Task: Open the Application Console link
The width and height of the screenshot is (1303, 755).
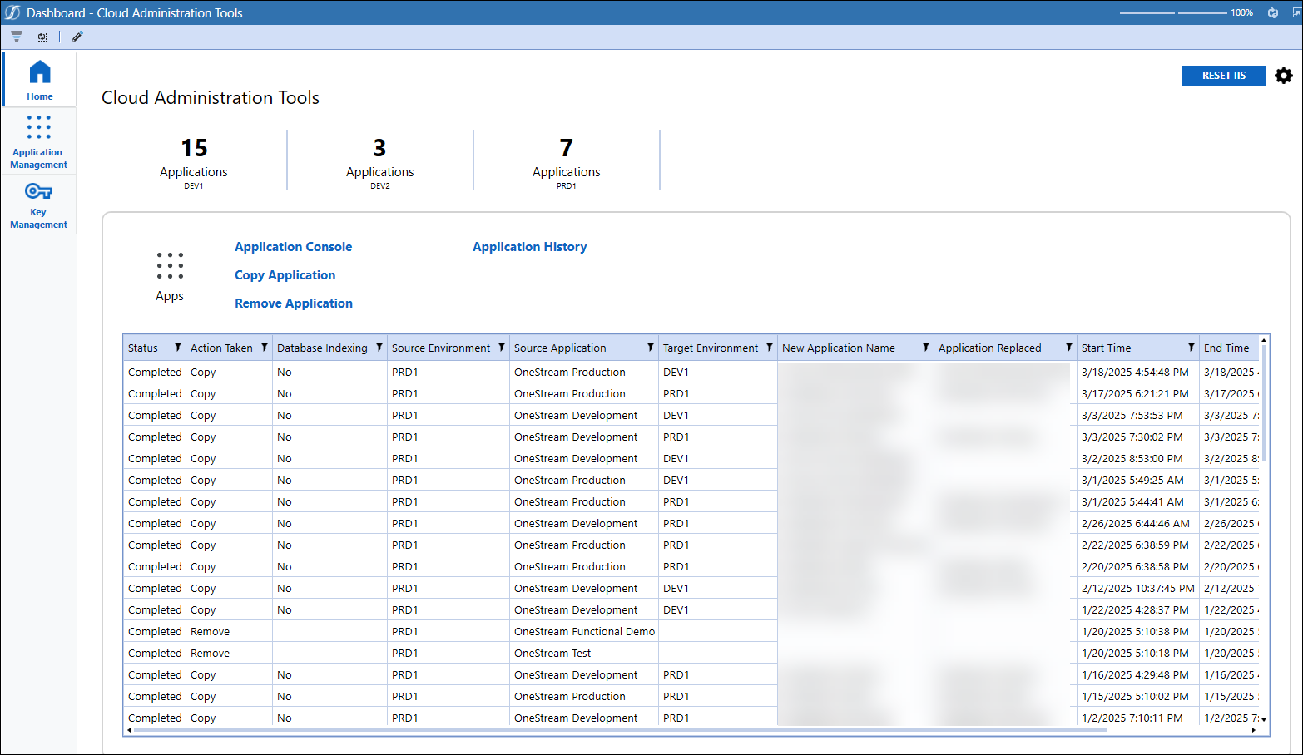Action: [293, 247]
